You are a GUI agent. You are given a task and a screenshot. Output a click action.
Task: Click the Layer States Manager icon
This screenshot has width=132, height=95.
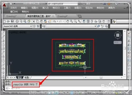[x=106, y=26]
